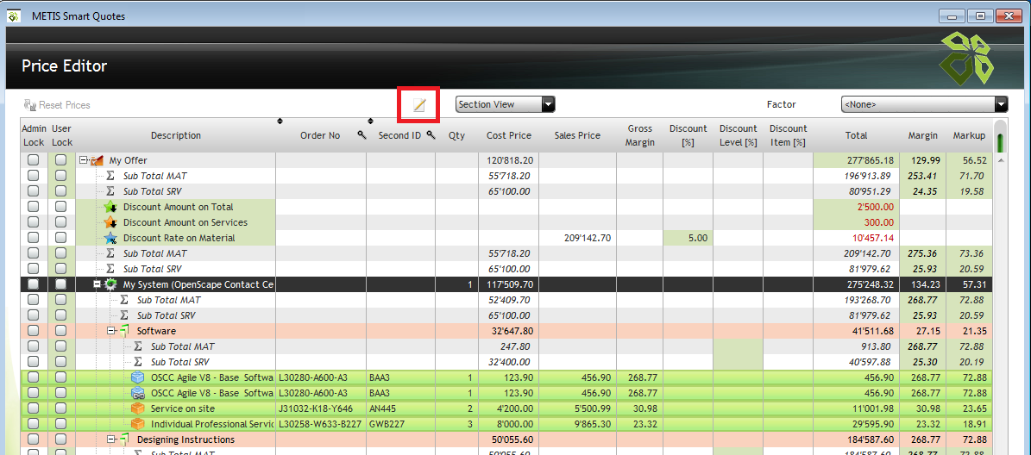1031x455 pixels.
Task: Click the Designing Instructions section icon
Action: tap(125, 439)
